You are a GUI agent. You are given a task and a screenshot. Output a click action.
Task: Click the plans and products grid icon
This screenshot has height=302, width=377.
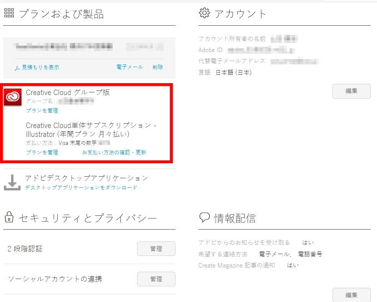[9, 13]
